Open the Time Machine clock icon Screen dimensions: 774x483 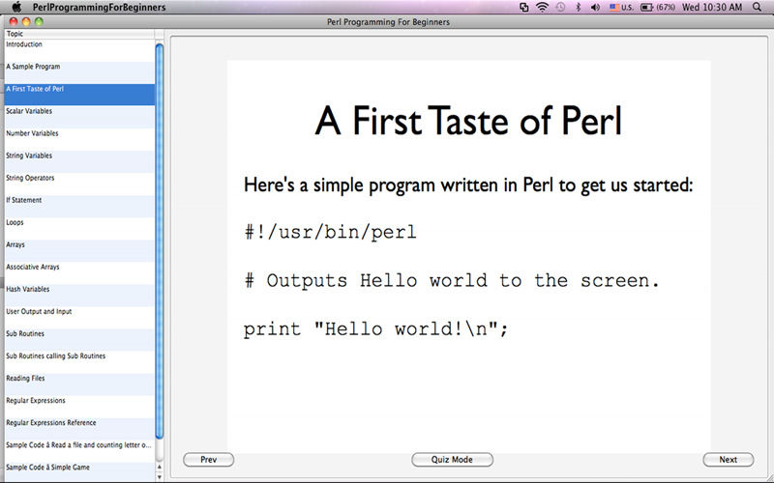(560, 7)
